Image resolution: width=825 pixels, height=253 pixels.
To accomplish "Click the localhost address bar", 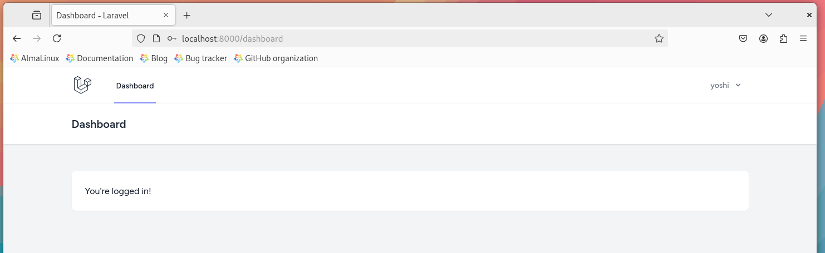I will 390,38.
